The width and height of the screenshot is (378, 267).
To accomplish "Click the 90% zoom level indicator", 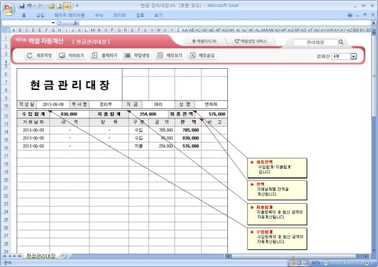I will [x=316, y=263].
